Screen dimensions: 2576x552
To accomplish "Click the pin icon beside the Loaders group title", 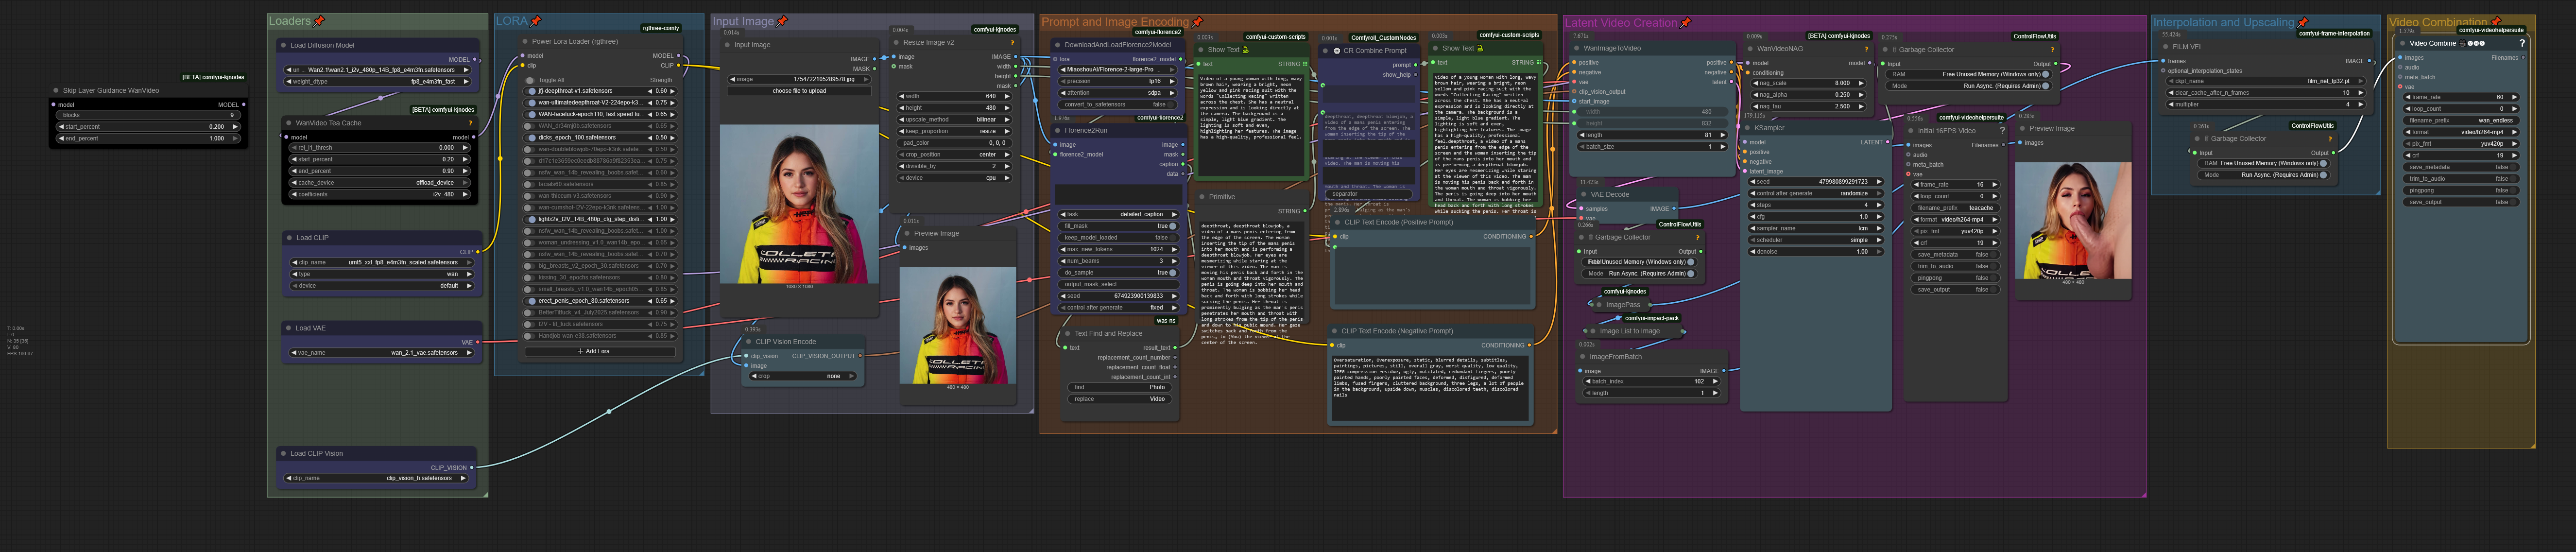I will pos(319,21).
